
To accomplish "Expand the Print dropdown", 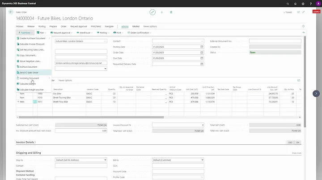I will coord(118,33).
